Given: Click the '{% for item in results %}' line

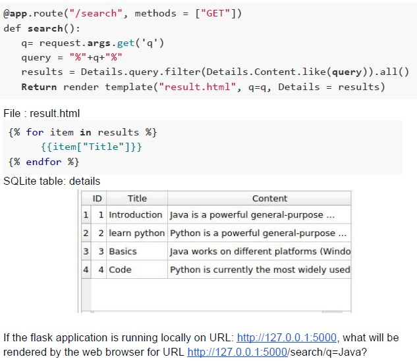Looking at the screenshot, I should click(83, 132).
